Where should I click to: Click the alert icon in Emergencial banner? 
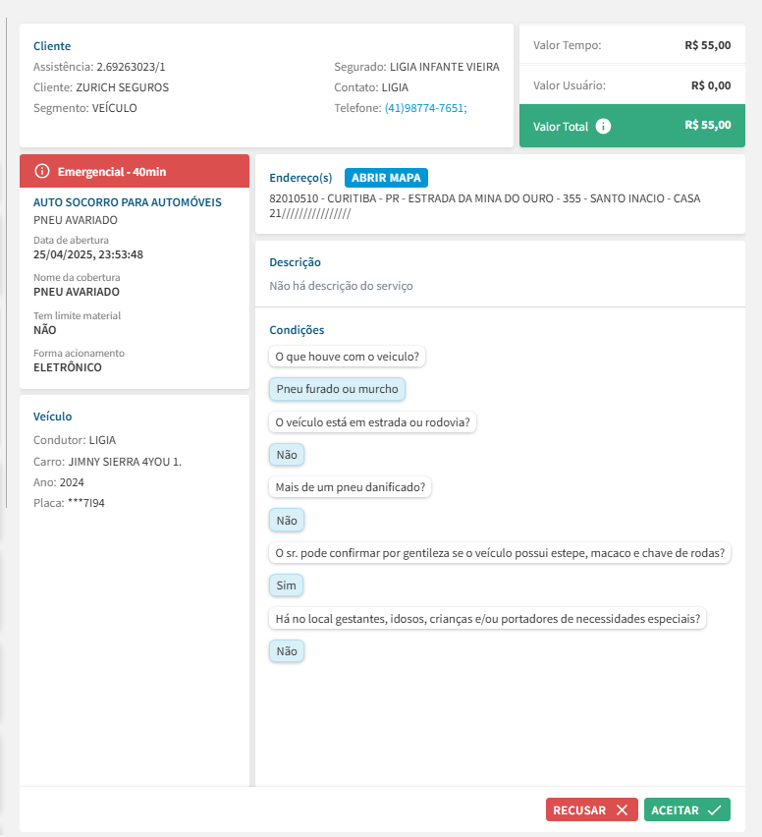pos(42,171)
